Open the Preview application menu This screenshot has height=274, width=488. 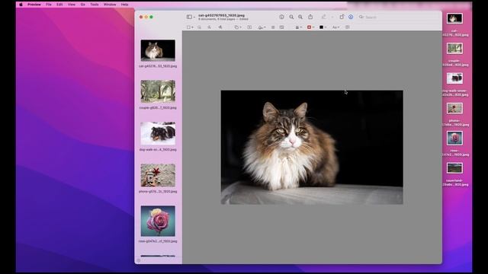34,5
